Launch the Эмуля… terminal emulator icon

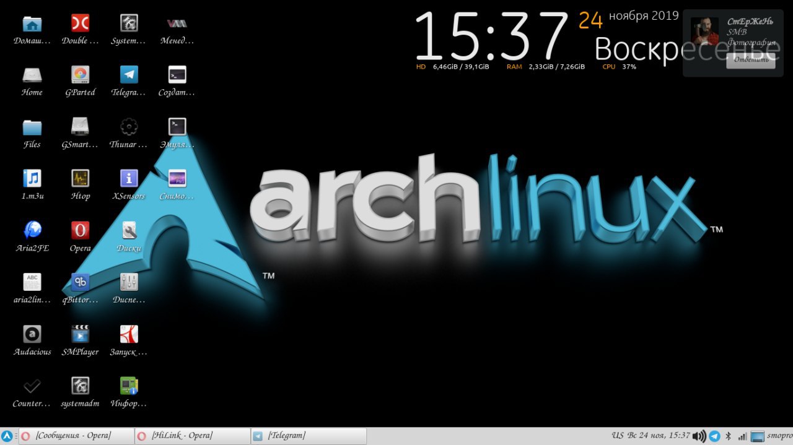tap(177, 127)
